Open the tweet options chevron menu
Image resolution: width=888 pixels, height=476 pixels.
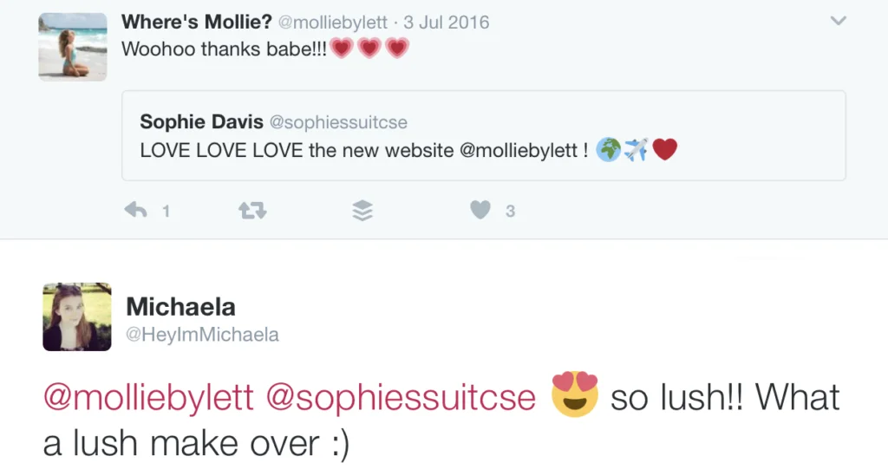838,21
